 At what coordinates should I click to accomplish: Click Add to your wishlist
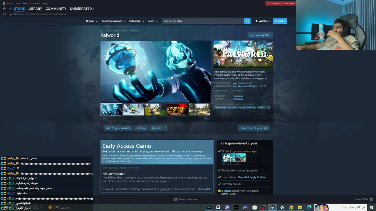118,128
